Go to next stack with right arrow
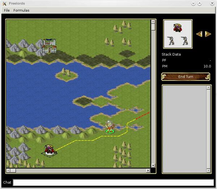217x189 pixels. [208, 34]
